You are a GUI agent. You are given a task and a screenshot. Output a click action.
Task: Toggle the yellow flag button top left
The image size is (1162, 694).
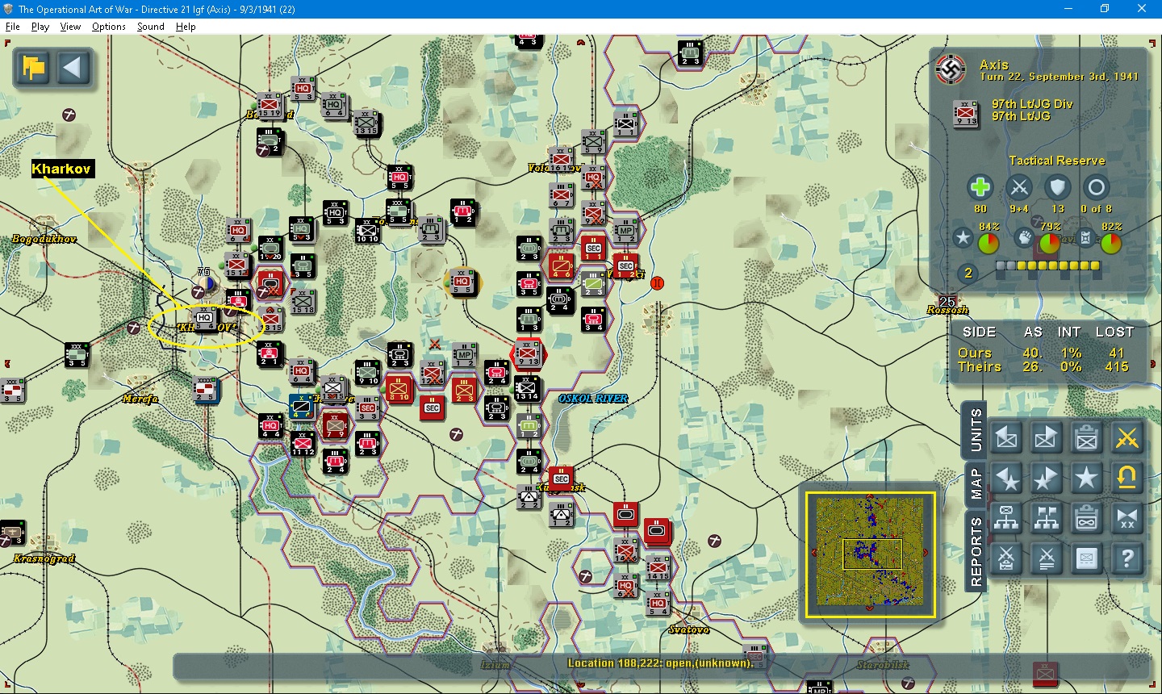point(32,68)
